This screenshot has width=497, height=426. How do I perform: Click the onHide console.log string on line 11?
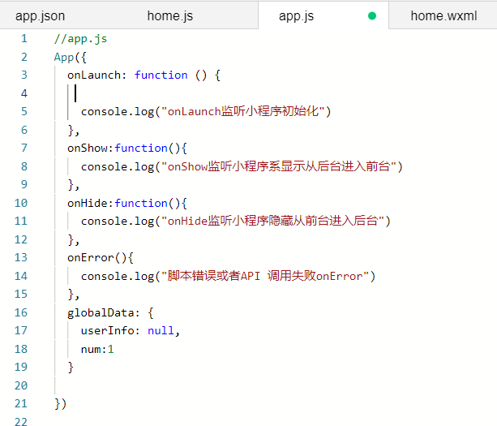click(272, 221)
